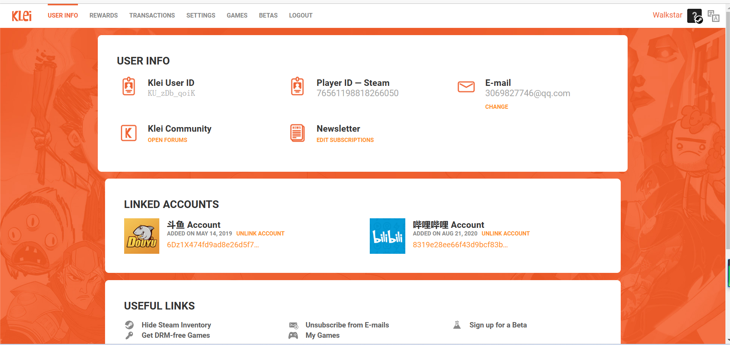Image resolution: width=730 pixels, height=345 pixels.
Task: Click the bilibili account logo
Action: coord(387,236)
